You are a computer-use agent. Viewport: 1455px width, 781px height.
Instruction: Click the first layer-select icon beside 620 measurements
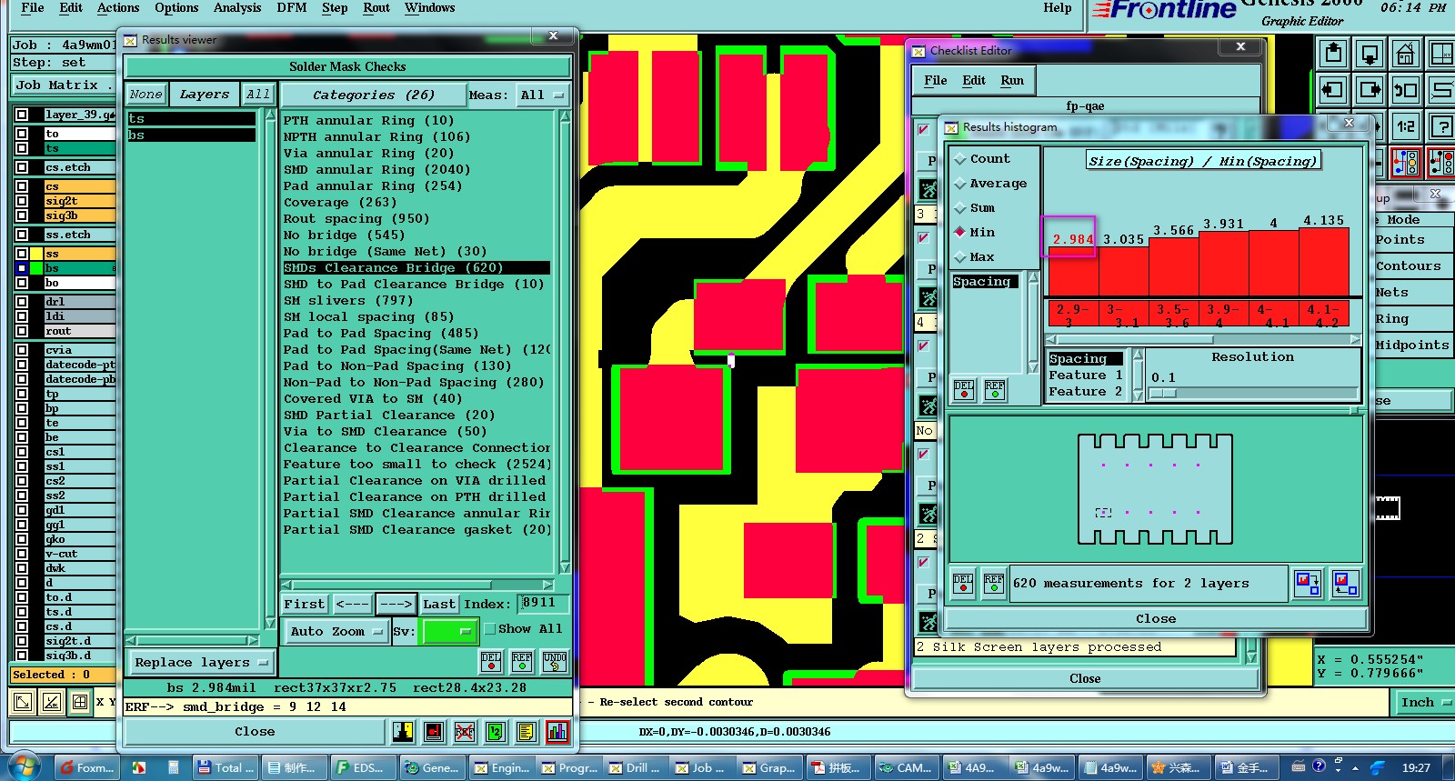1308,583
